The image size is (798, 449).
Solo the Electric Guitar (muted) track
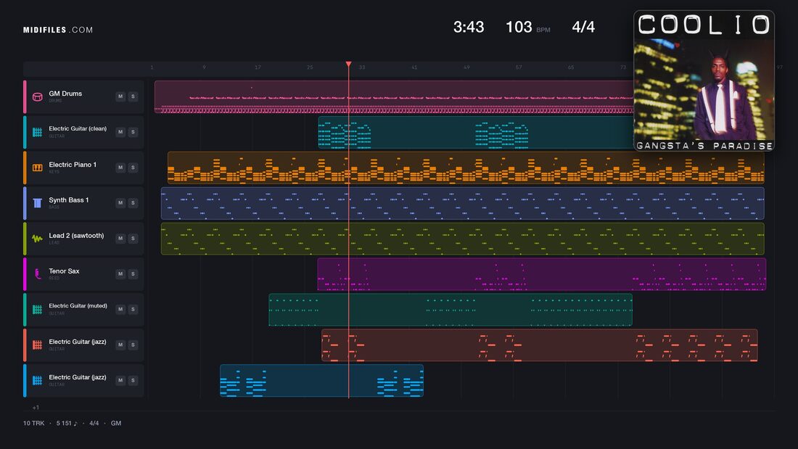[x=133, y=309]
